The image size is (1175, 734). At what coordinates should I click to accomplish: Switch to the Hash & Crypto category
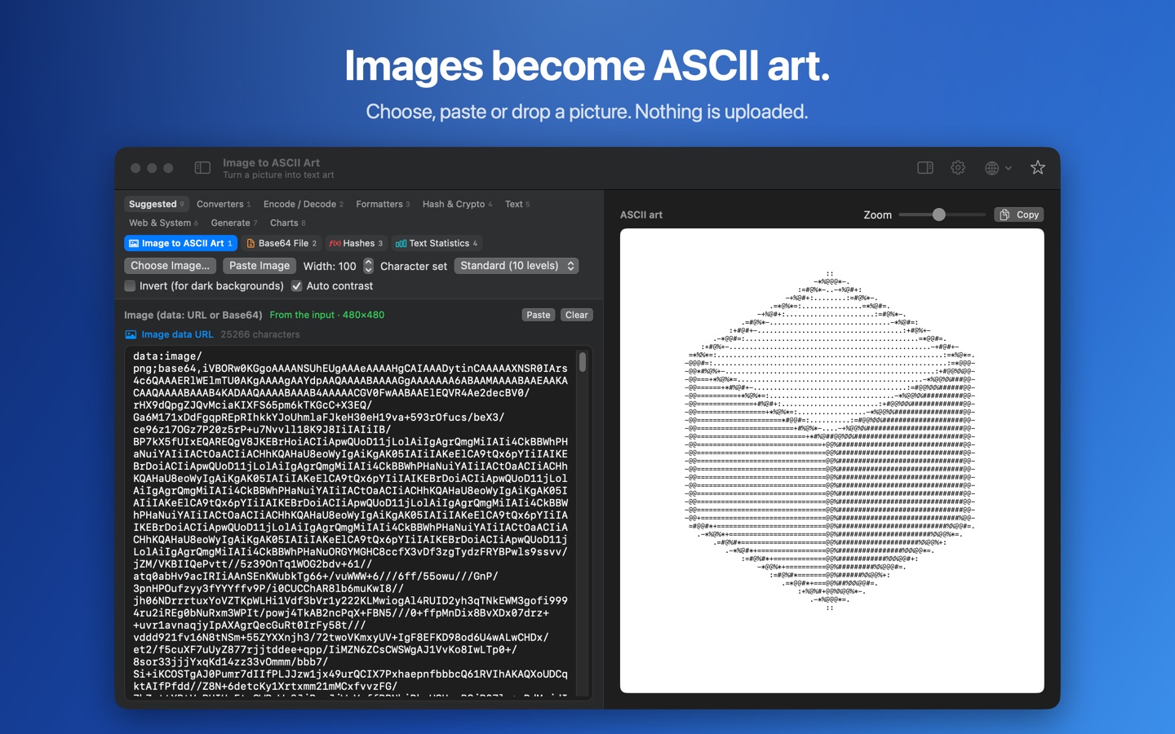(457, 204)
